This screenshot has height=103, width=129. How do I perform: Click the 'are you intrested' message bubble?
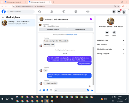[x=84, y=64]
